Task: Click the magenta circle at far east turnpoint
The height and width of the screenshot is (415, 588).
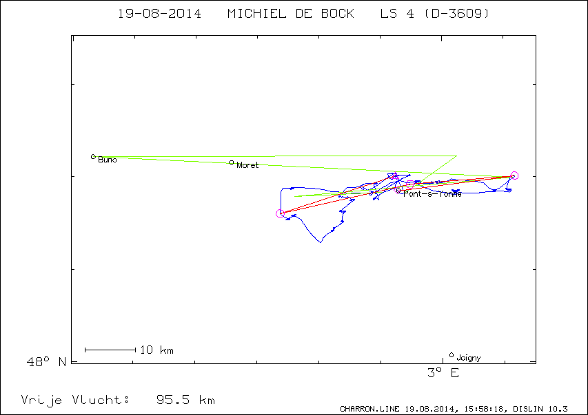Action: 514,175
